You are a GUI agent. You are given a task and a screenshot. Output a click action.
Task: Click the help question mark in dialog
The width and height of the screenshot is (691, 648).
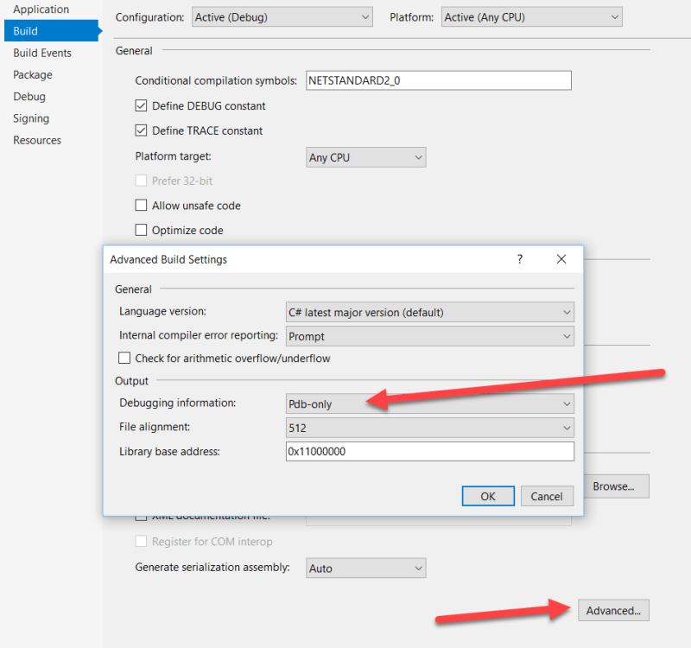519,259
